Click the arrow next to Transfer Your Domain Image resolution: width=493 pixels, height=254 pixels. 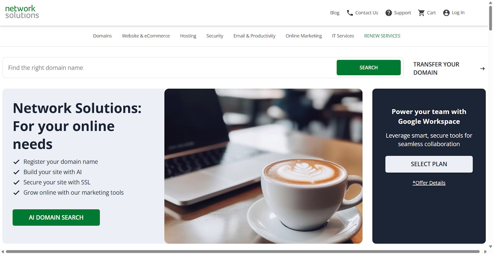[482, 68]
